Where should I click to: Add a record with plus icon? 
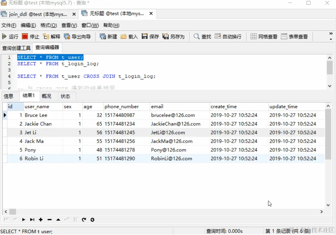41,220
